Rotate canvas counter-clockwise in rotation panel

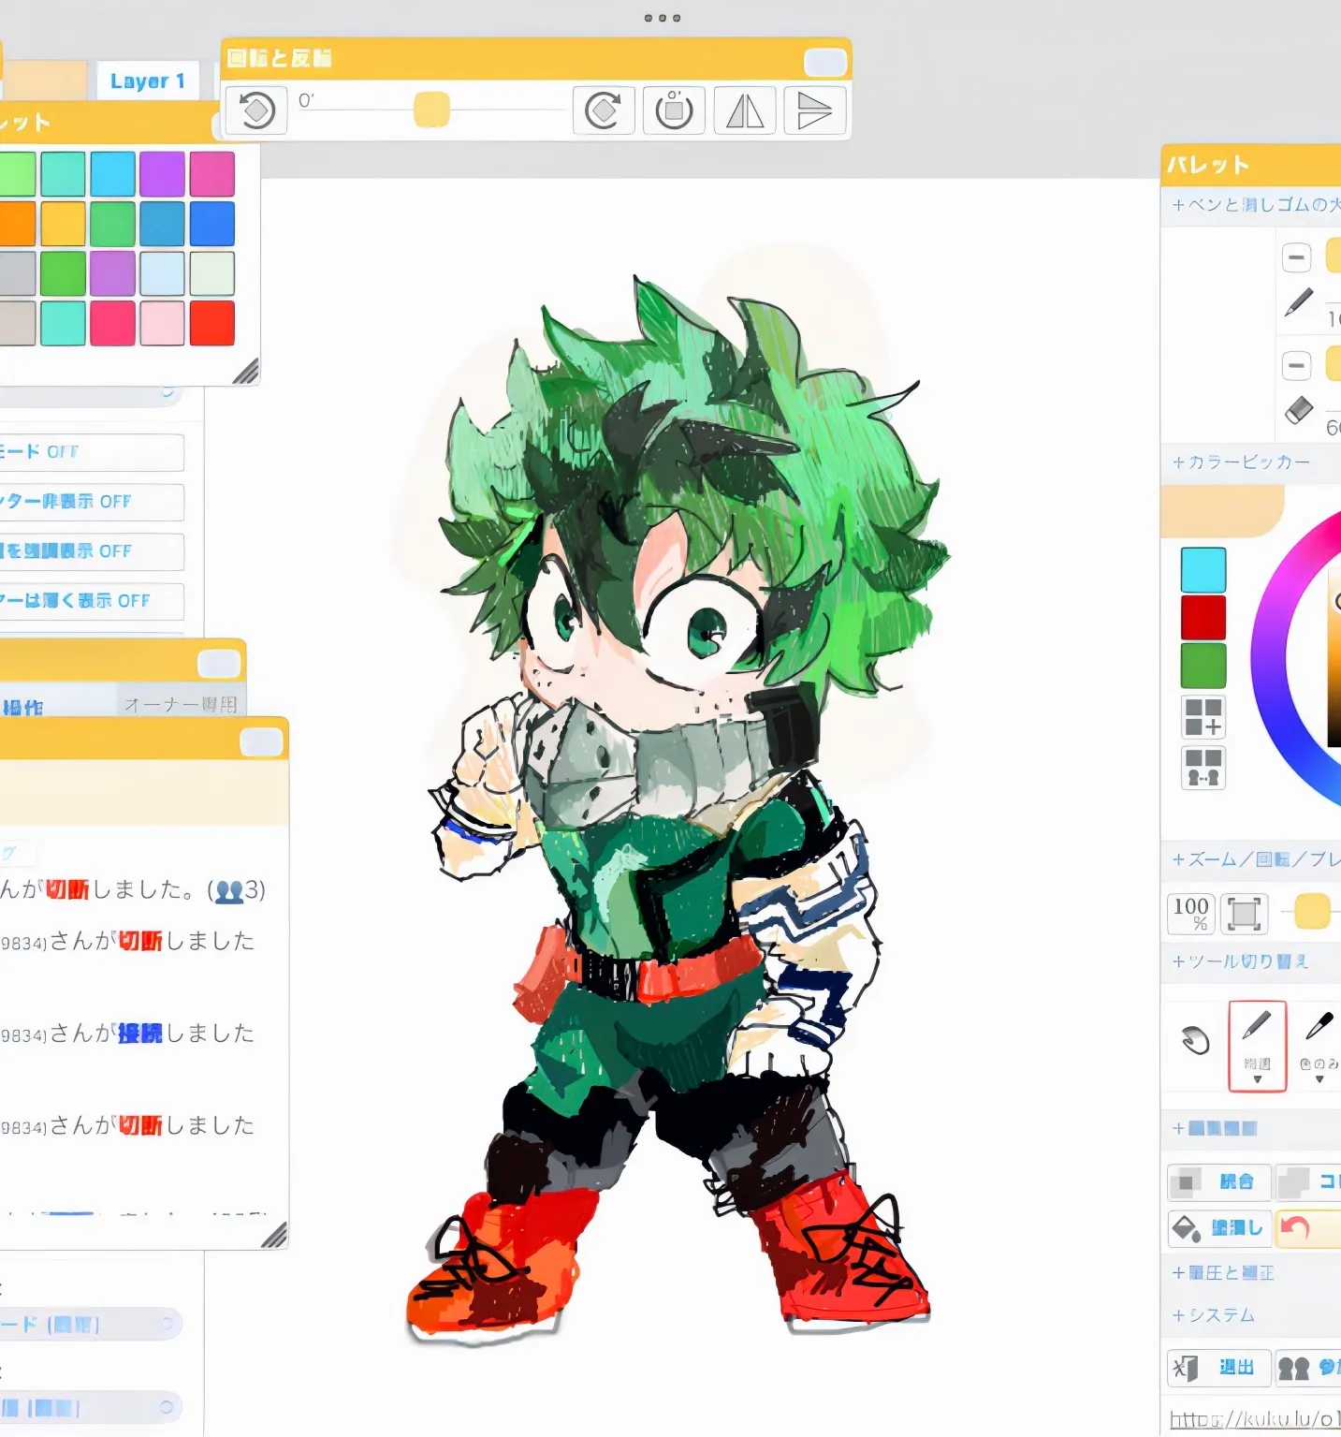[x=255, y=110]
